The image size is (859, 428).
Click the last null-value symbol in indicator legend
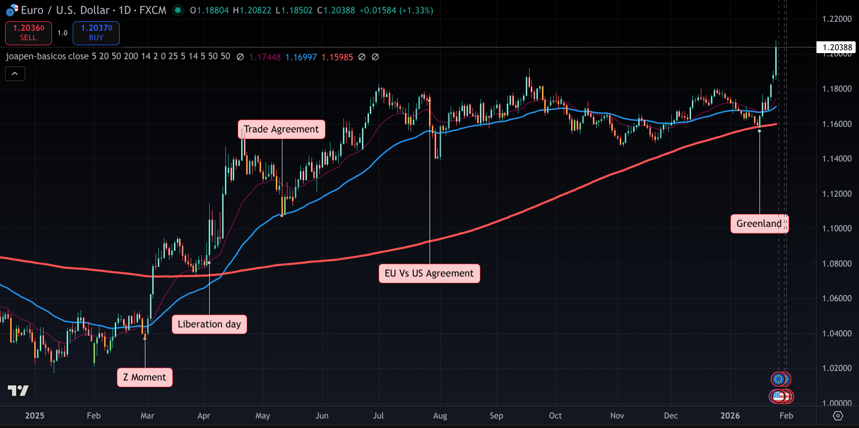click(375, 57)
